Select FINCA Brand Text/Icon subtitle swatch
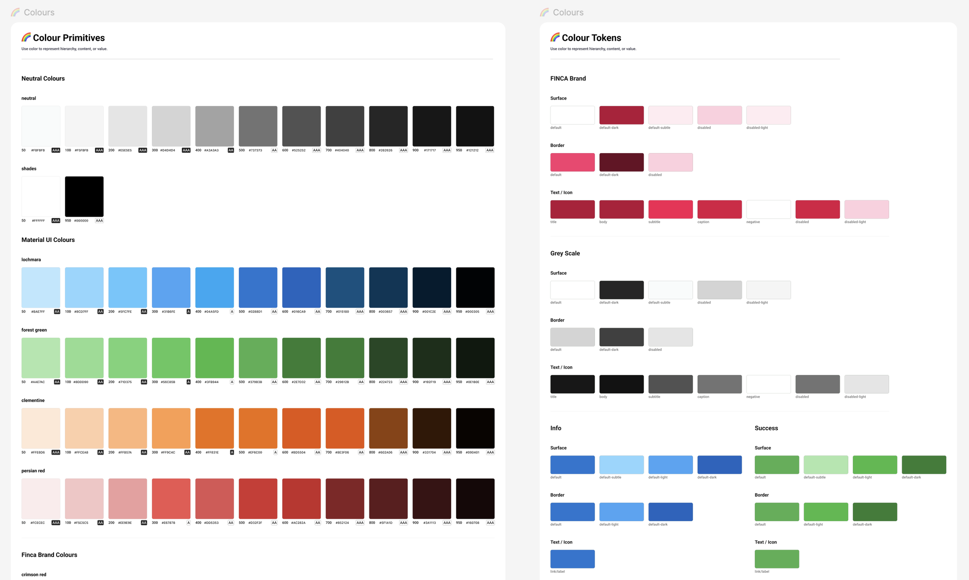The width and height of the screenshot is (969, 580). click(x=671, y=209)
